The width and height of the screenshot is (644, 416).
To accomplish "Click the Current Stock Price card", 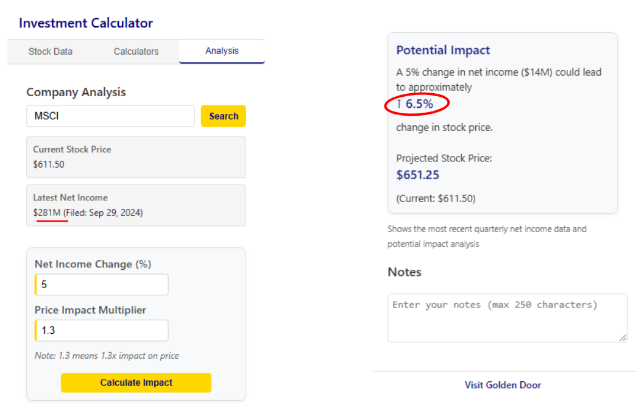I will [x=136, y=157].
